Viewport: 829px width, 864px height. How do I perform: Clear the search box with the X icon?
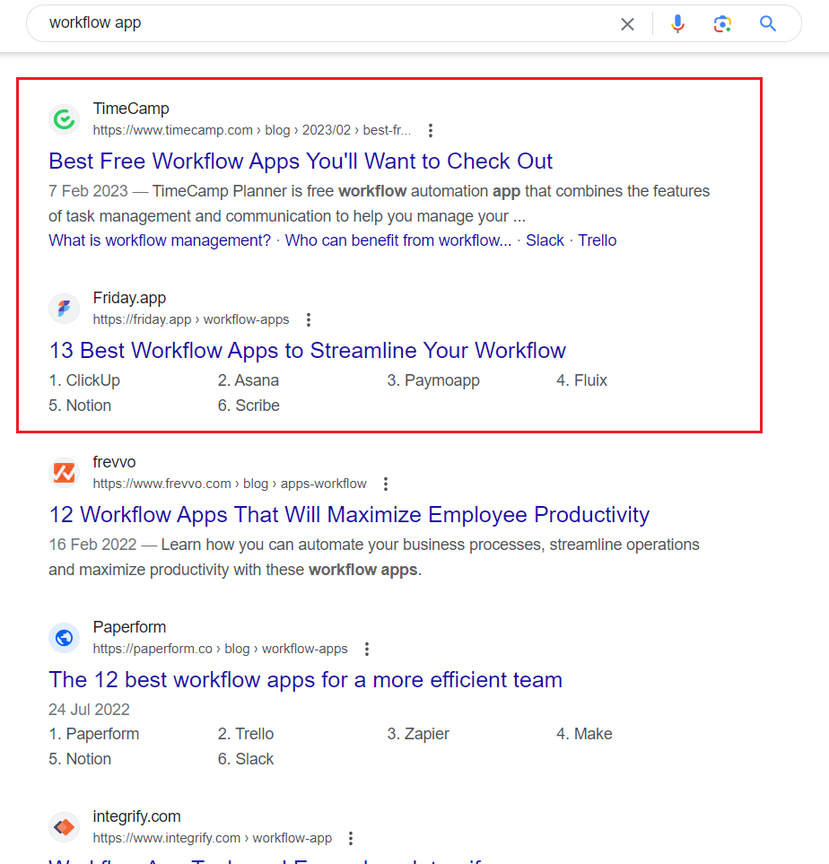tap(627, 24)
